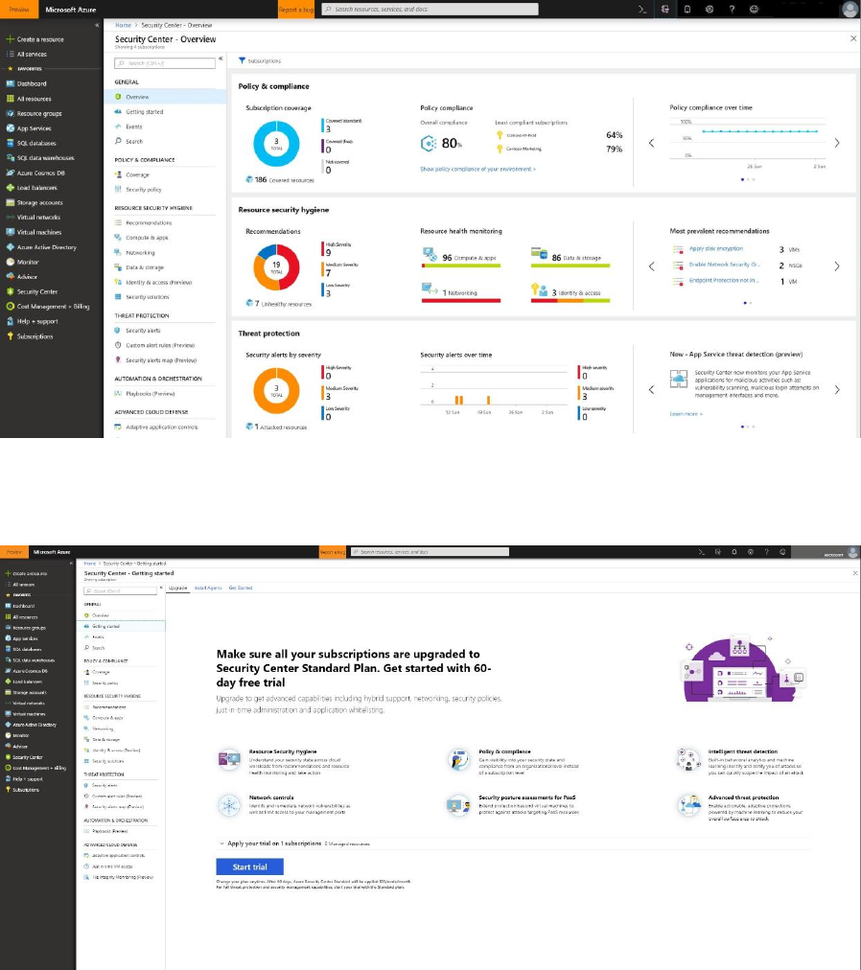Click feedback smiley icon in Overview top bar
This screenshot has width=861, height=970.
(x=754, y=10)
